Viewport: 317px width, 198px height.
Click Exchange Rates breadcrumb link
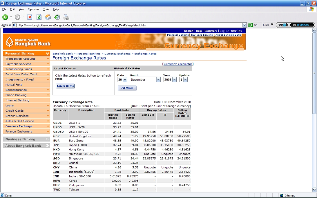pos(145,54)
